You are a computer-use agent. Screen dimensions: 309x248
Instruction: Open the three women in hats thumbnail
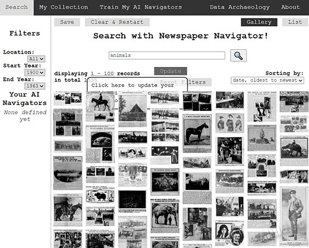[x=230, y=123]
